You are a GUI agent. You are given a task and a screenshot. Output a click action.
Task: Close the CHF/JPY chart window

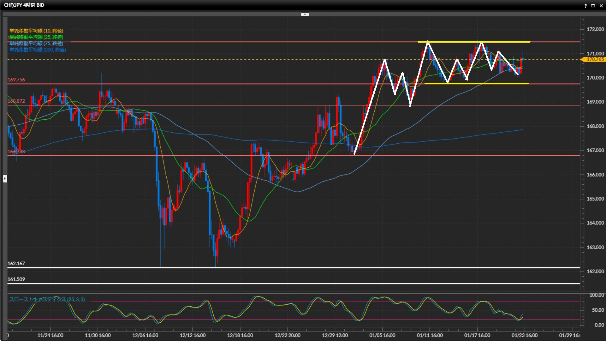pyautogui.click(x=601, y=6)
